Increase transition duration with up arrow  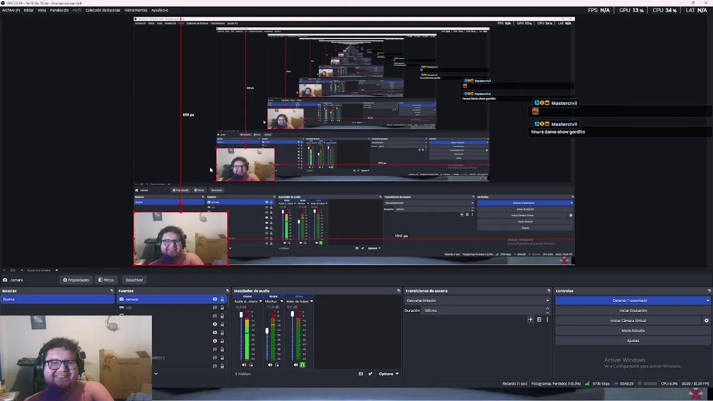pos(547,309)
